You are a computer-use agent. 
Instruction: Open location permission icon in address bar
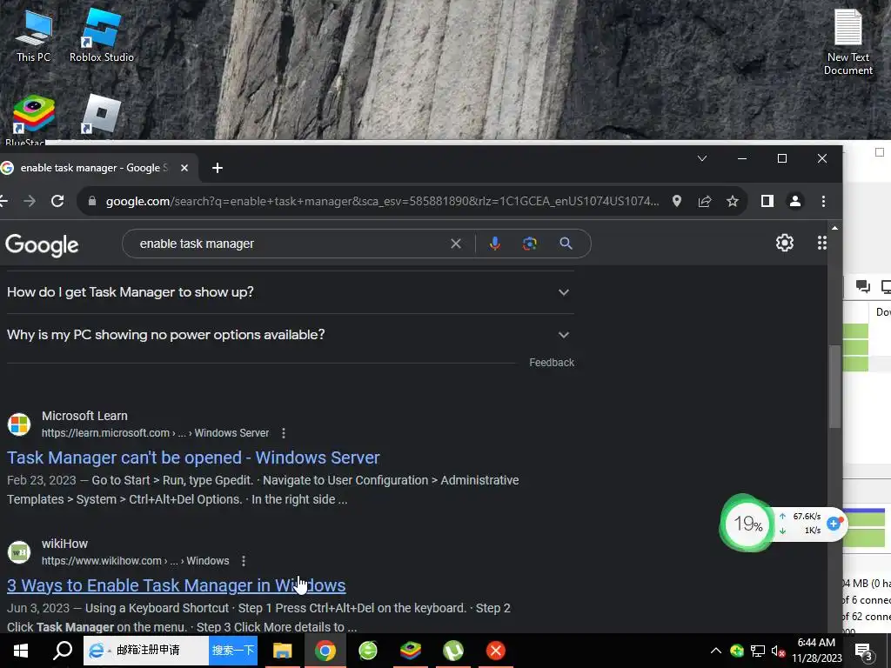coord(676,201)
